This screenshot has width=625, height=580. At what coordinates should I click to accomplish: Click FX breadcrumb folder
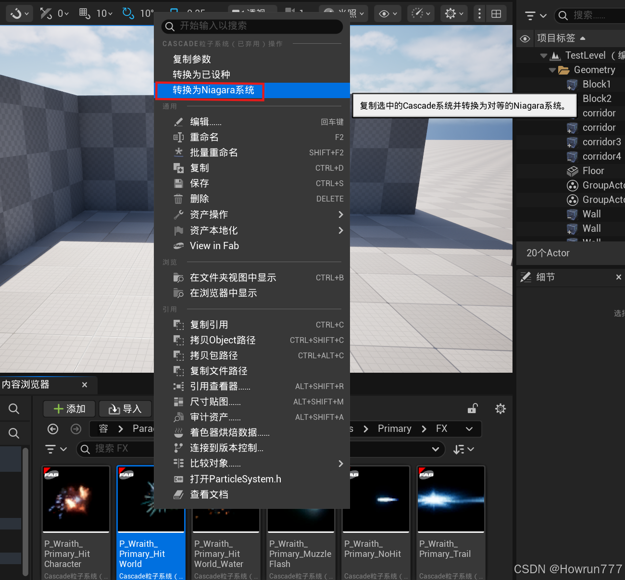[x=442, y=429]
